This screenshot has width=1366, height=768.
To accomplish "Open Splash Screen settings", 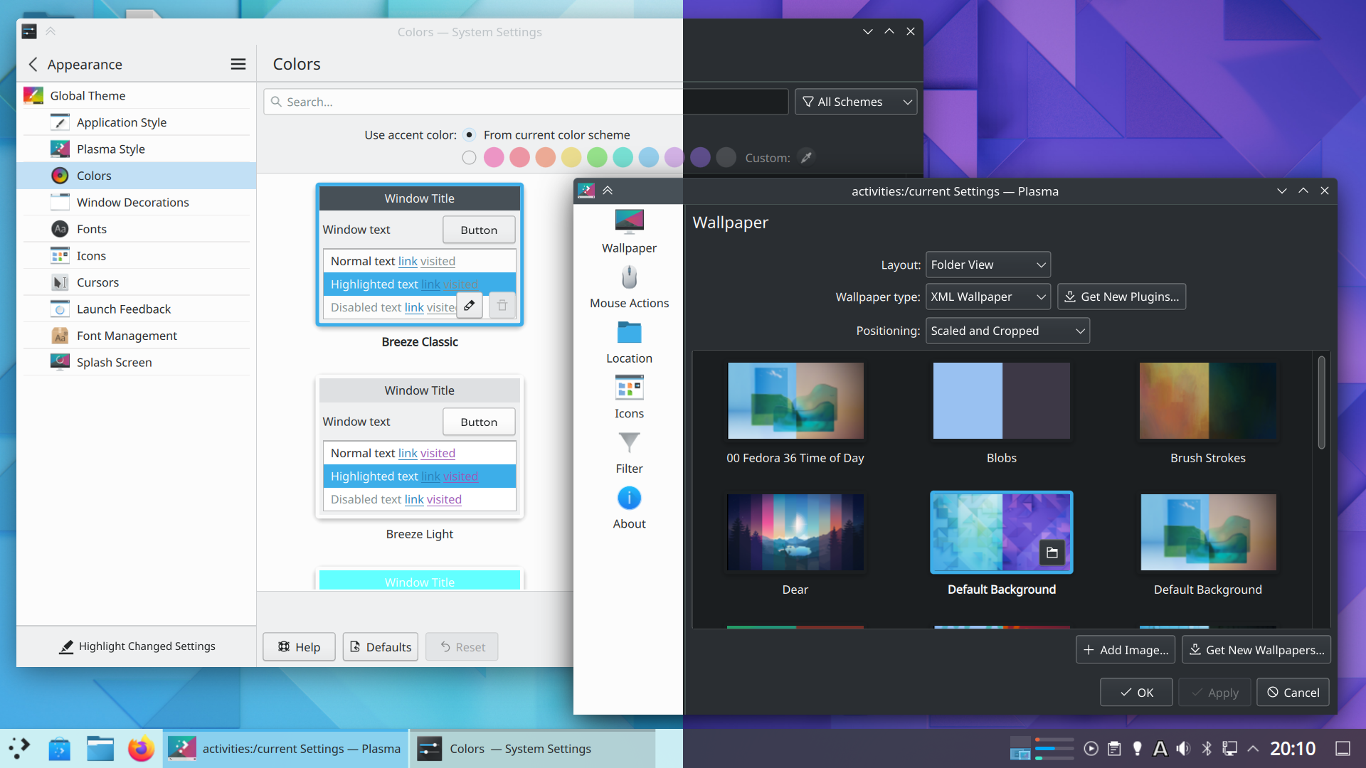I will click(137, 362).
